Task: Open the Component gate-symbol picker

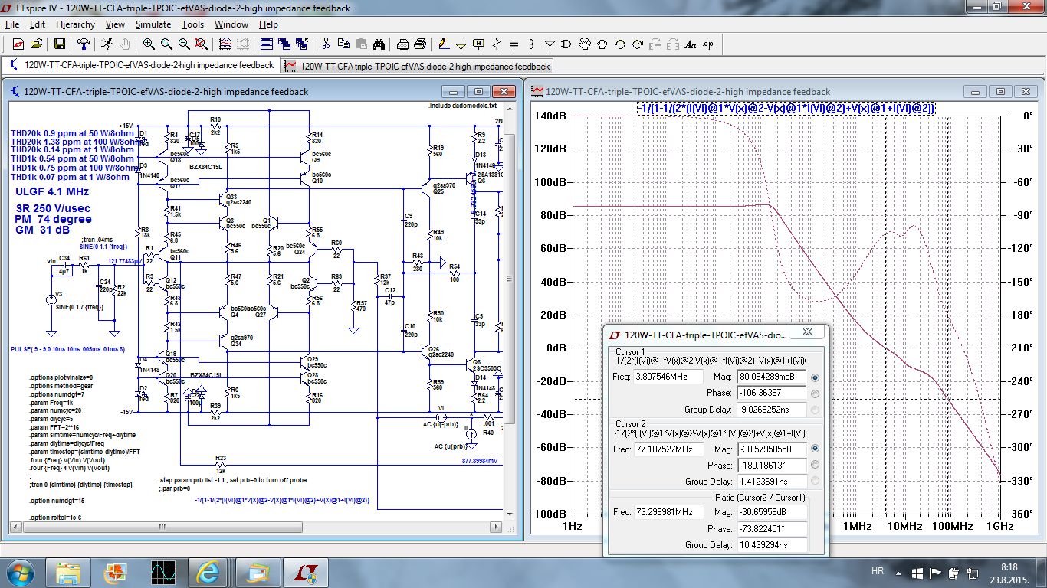Action: [567, 44]
